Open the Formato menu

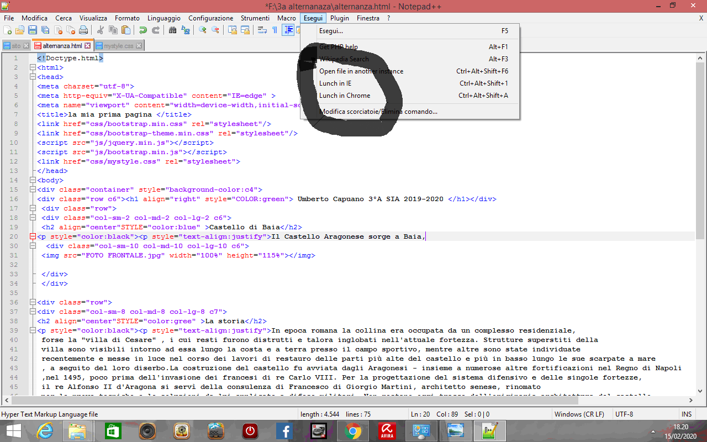pyautogui.click(x=127, y=18)
